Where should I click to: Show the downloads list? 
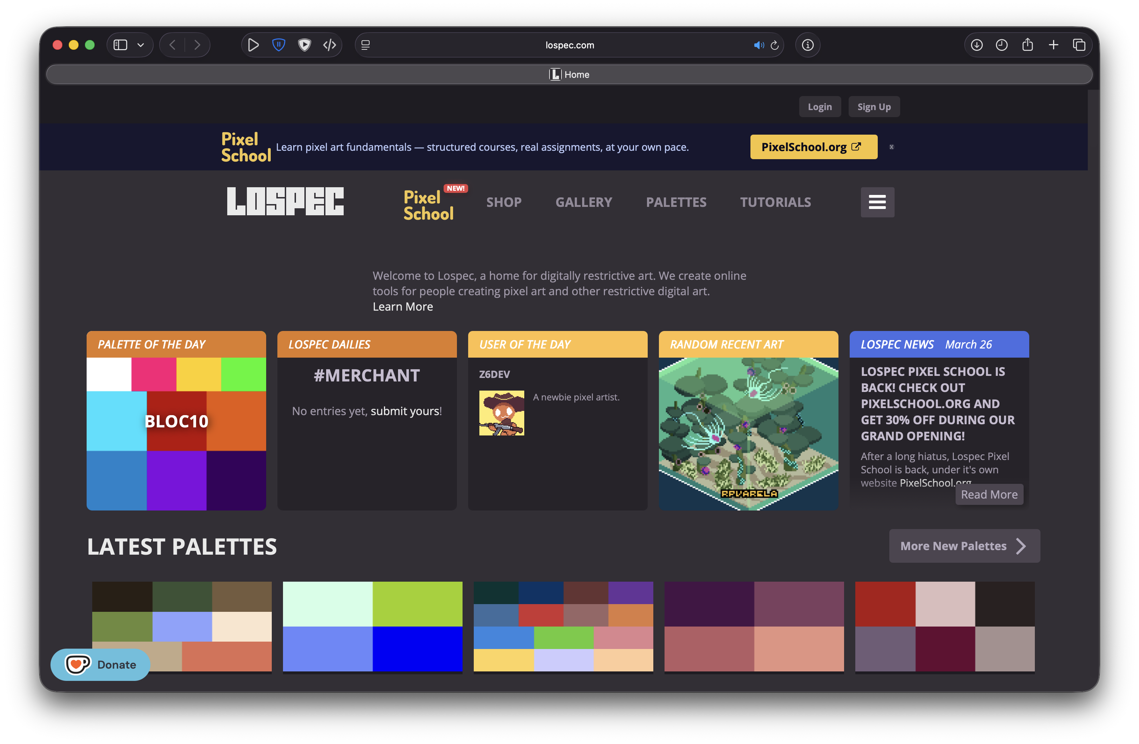977,45
